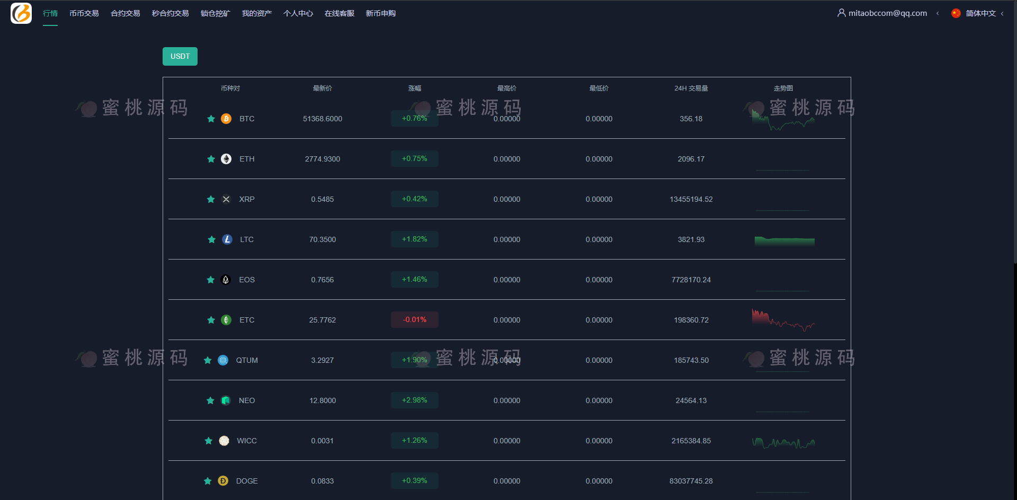This screenshot has width=1017, height=500.
Task: Click the China flag language selector
Action: tap(956, 13)
